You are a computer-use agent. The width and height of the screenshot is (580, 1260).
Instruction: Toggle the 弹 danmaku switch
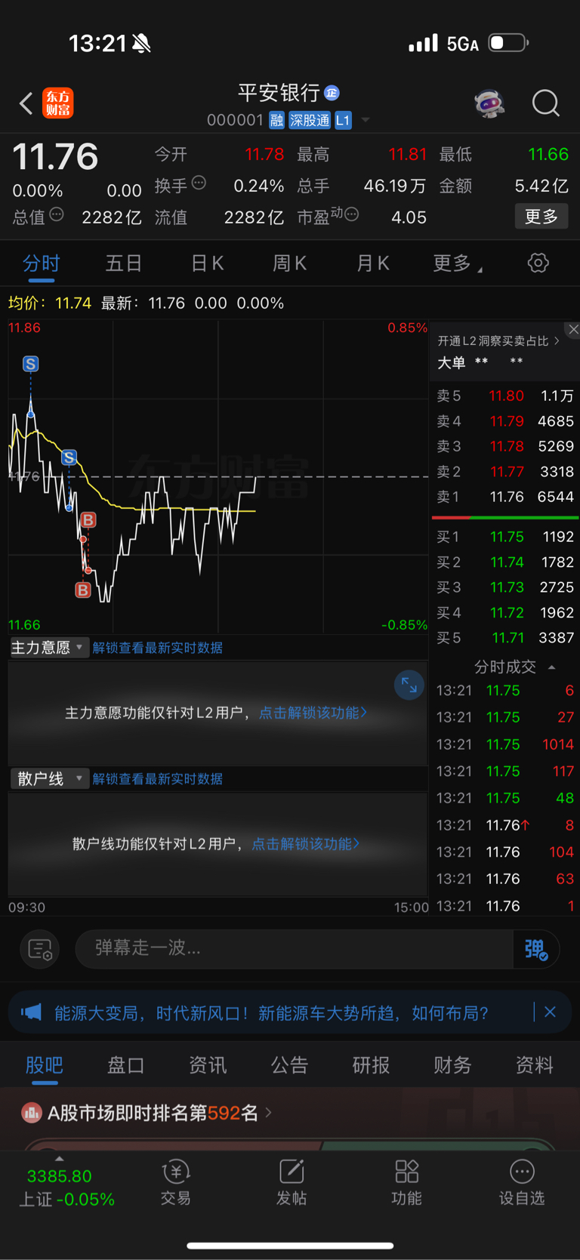tap(535, 949)
